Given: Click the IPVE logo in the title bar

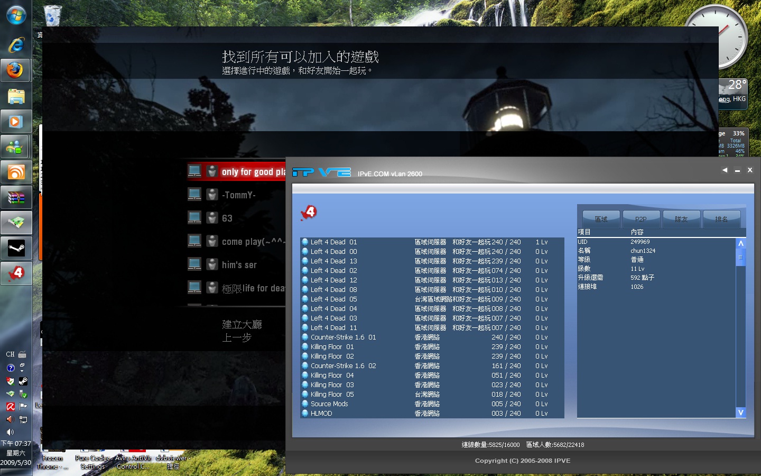Looking at the screenshot, I should (321, 172).
